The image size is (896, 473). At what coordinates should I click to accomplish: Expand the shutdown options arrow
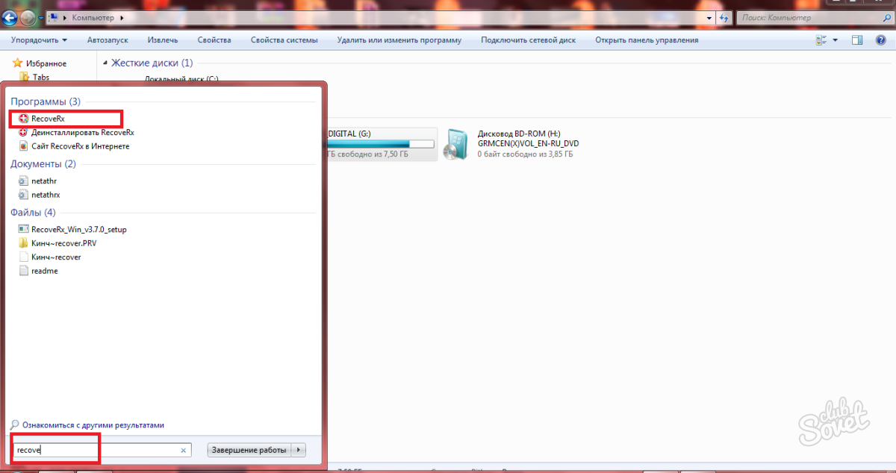(x=299, y=450)
